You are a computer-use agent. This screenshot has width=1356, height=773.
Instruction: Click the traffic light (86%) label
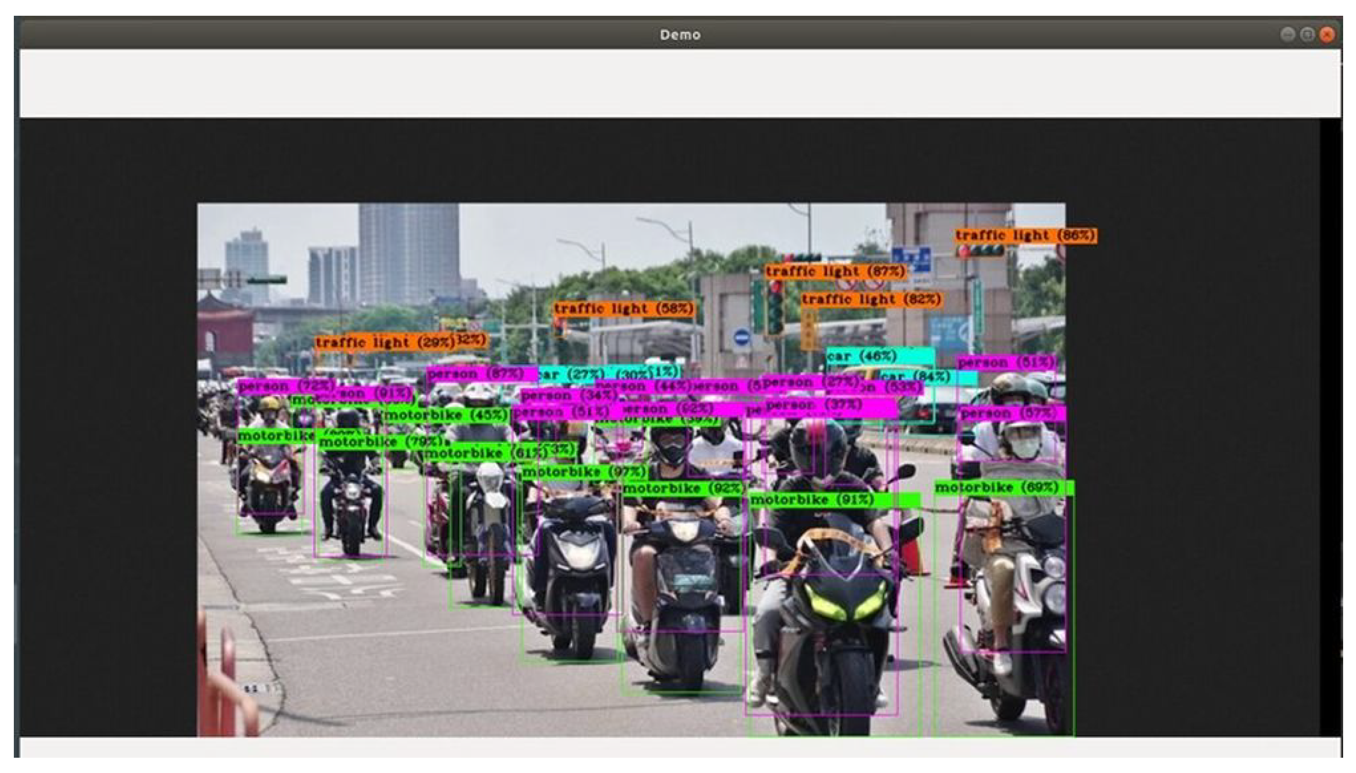point(1025,236)
